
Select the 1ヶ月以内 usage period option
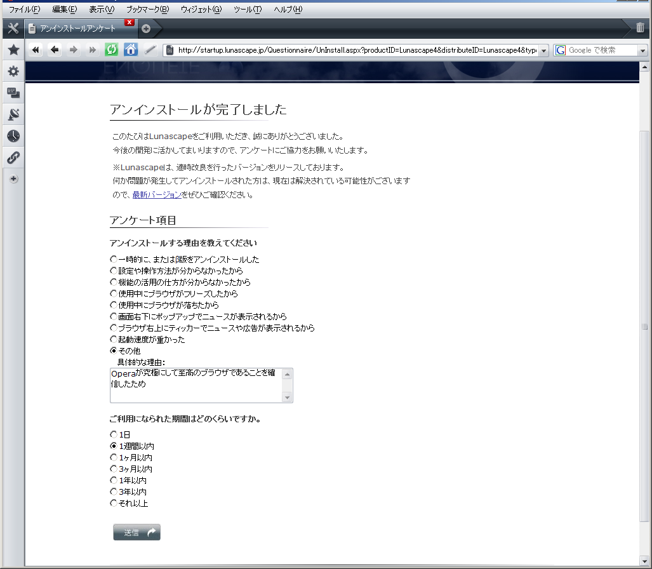pyautogui.click(x=114, y=458)
